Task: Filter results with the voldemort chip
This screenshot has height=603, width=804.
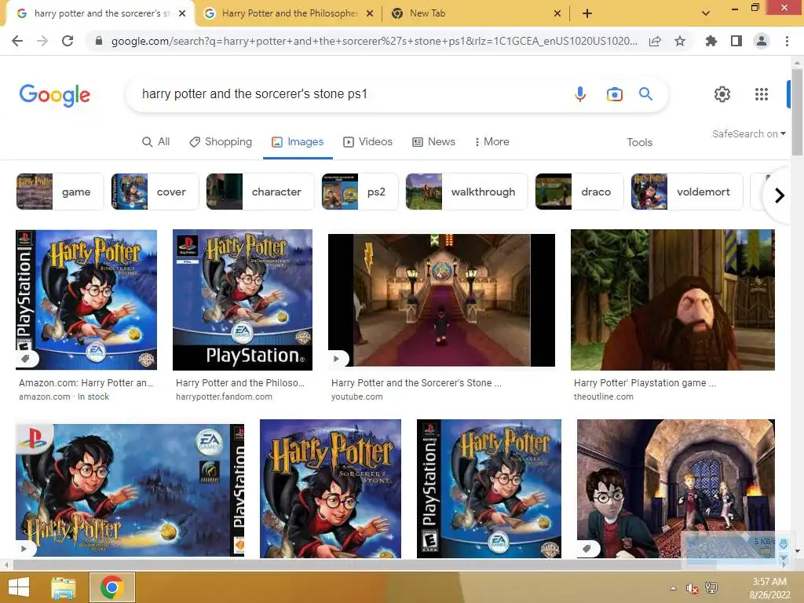Action: 686,192
